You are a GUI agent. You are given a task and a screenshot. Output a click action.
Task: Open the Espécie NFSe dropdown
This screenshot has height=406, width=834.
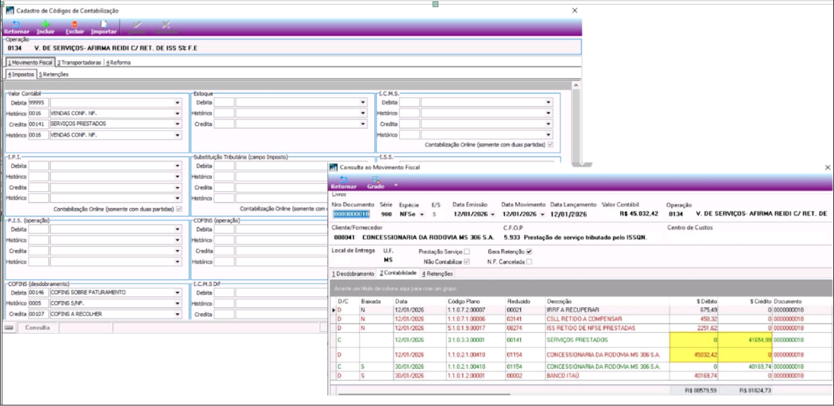click(x=421, y=215)
